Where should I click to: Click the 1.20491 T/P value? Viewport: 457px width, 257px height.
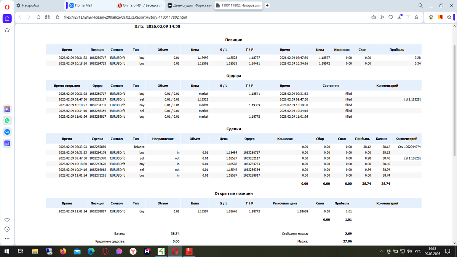click(x=254, y=63)
